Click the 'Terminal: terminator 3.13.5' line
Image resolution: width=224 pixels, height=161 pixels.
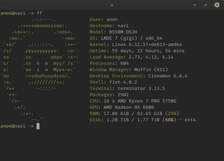coord(127,89)
